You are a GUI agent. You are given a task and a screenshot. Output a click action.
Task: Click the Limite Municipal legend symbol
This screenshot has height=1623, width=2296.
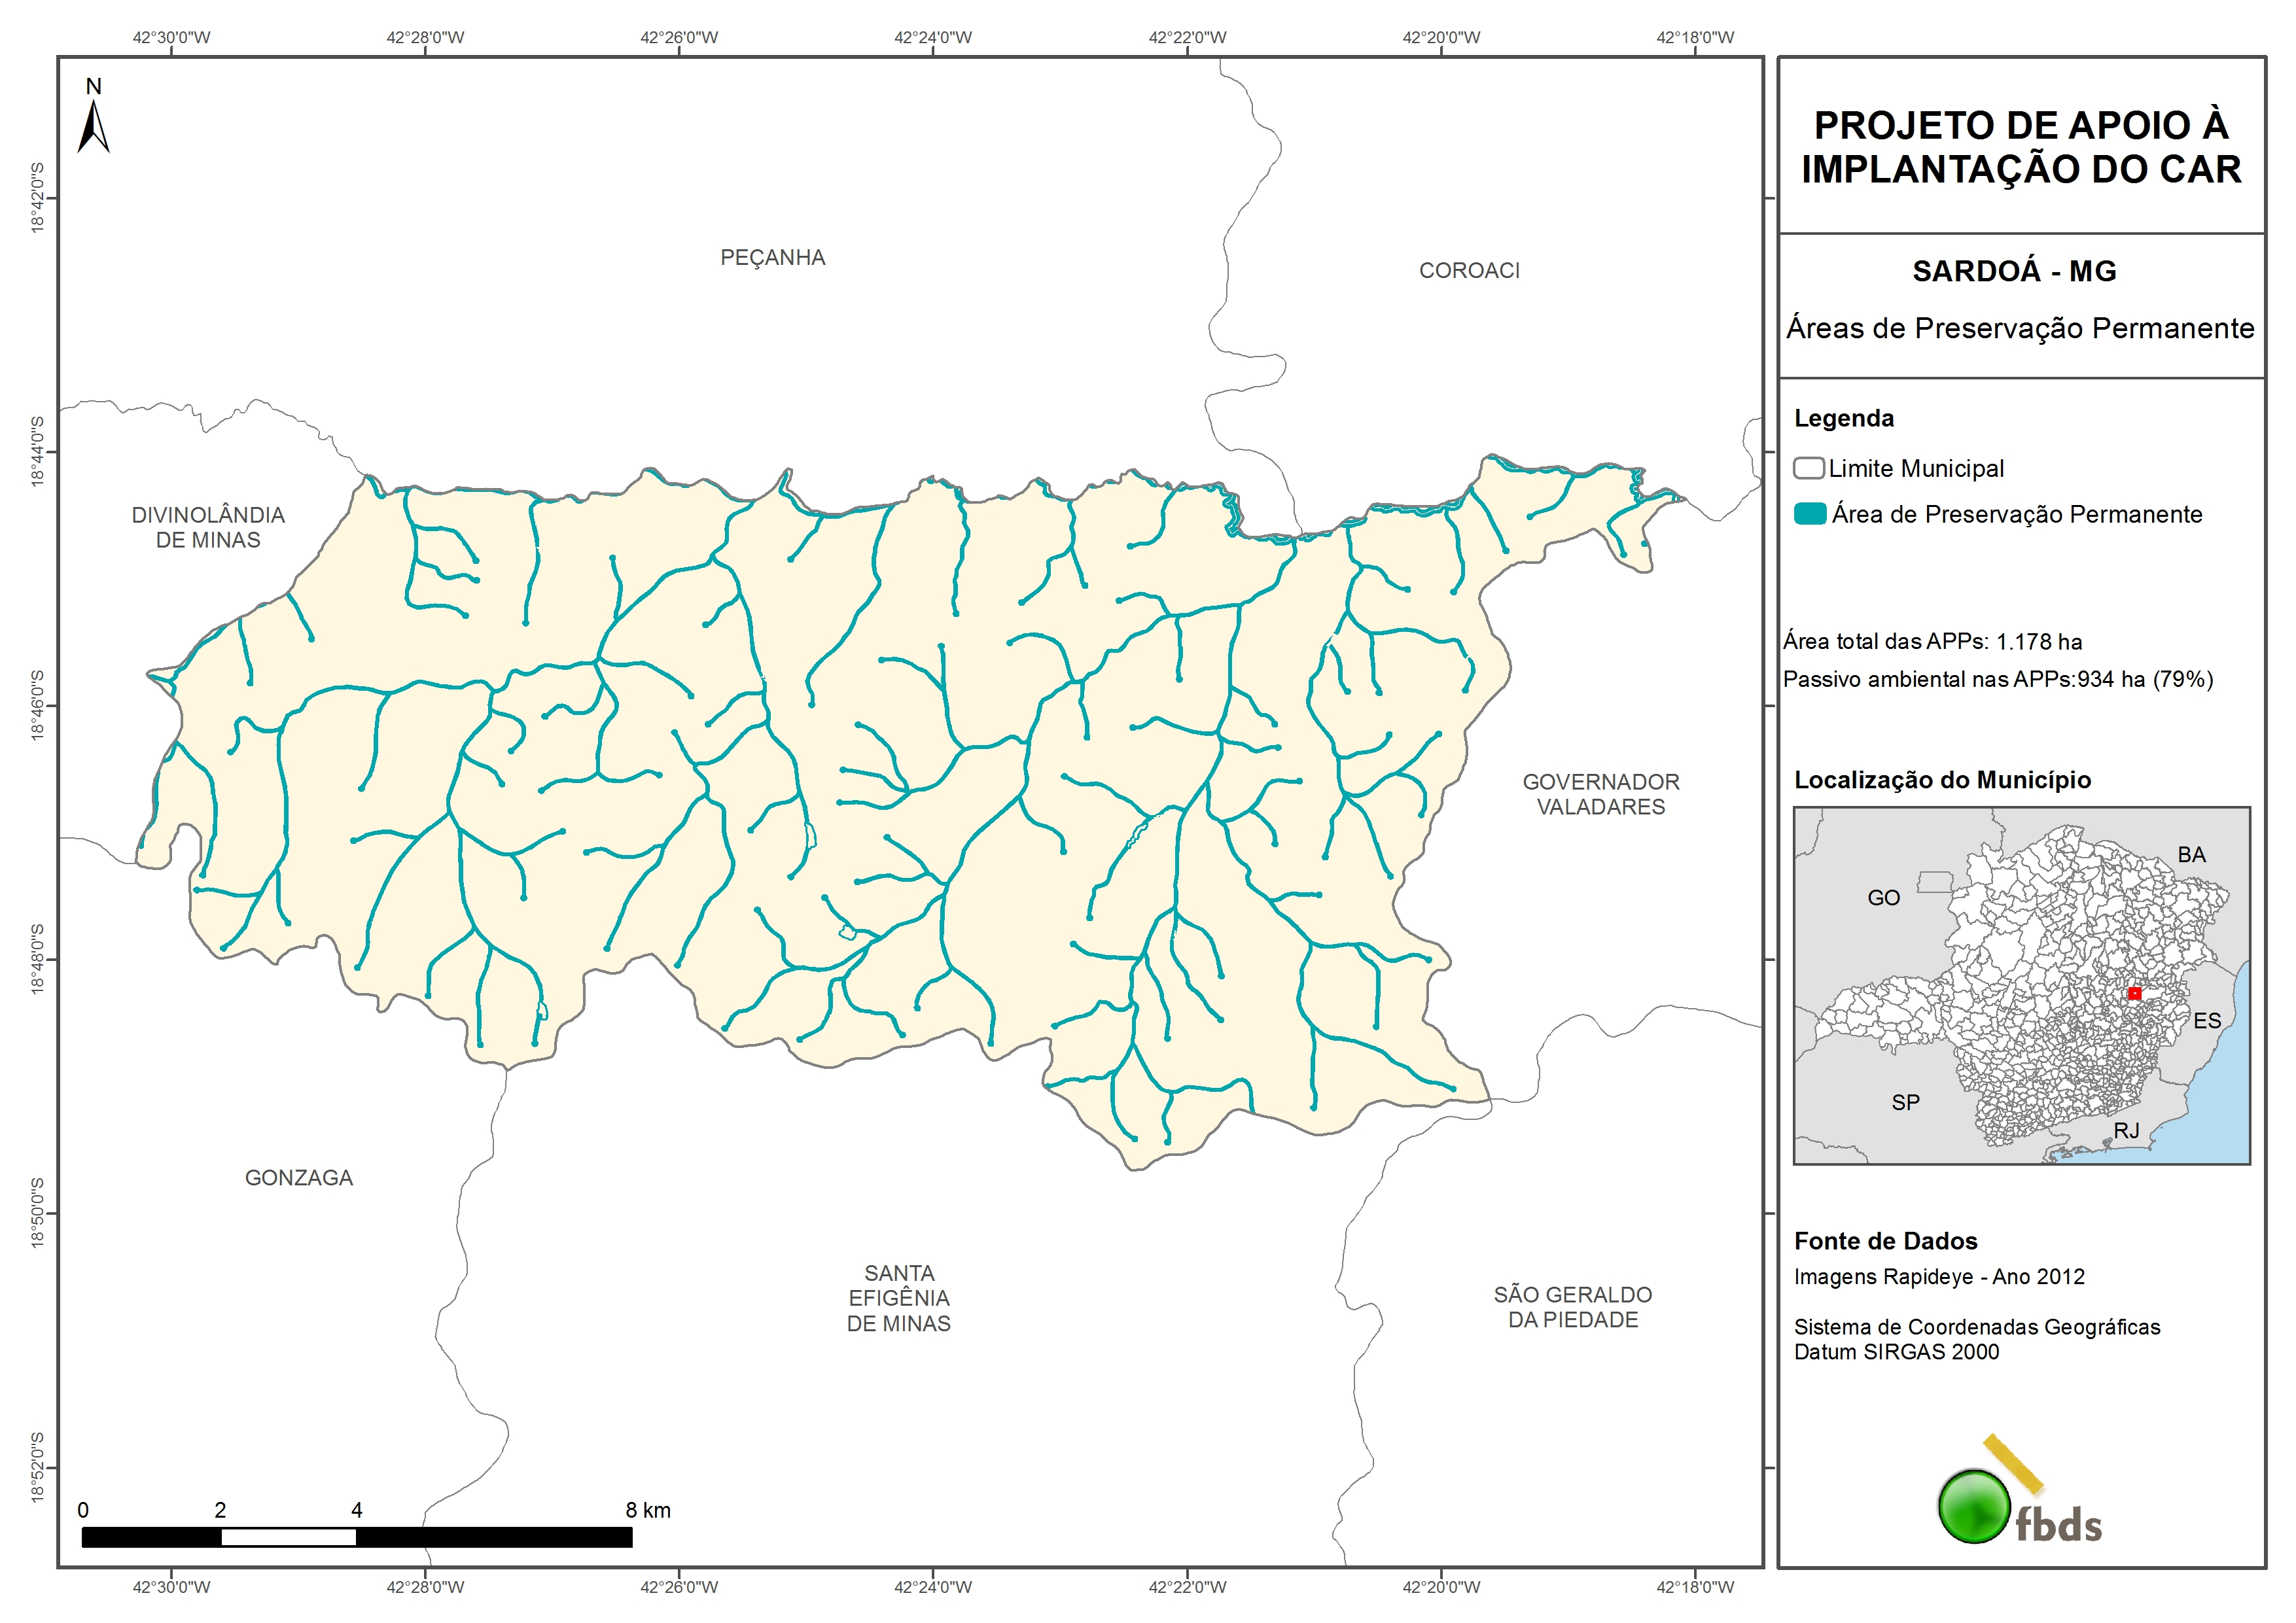tap(1808, 468)
